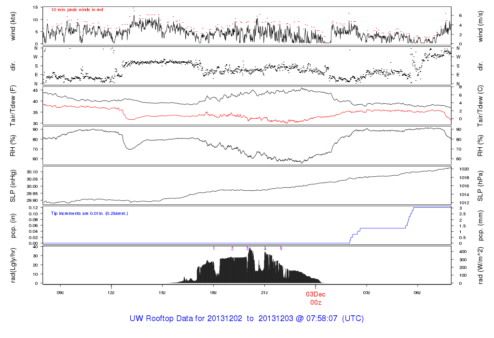
Task: Select the '09z' time tick label
Action: pos(60,293)
